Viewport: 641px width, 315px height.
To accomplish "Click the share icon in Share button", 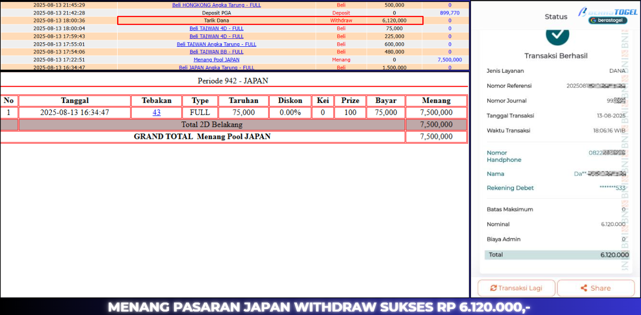I will (x=584, y=288).
